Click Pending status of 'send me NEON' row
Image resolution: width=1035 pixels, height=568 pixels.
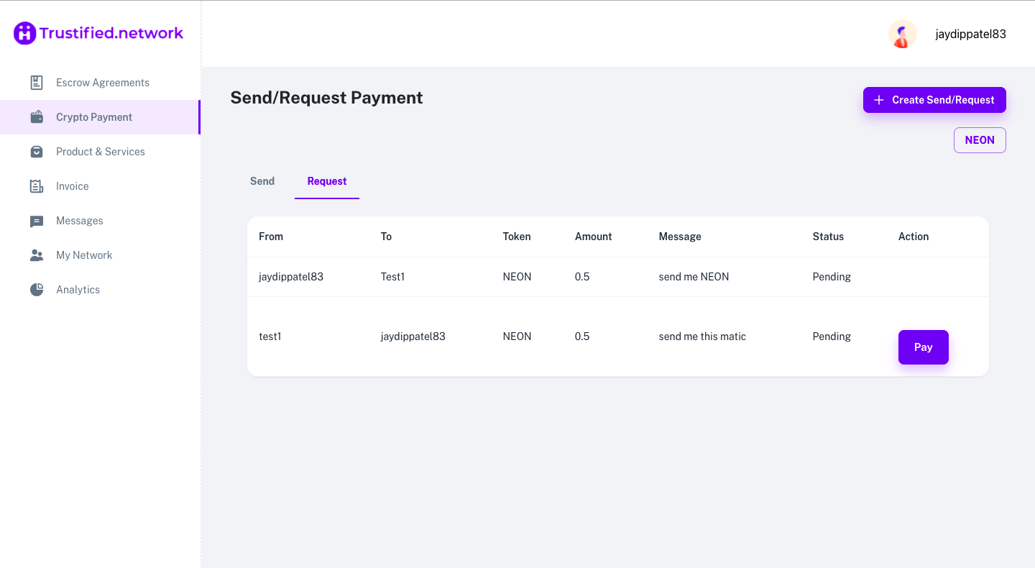[x=832, y=277]
